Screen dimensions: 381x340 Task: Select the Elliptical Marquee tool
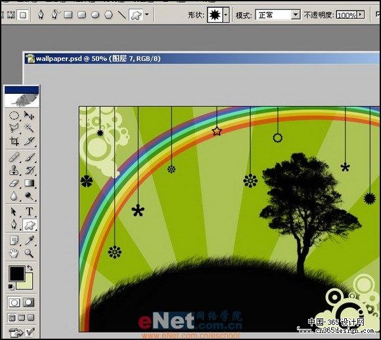point(14,116)
